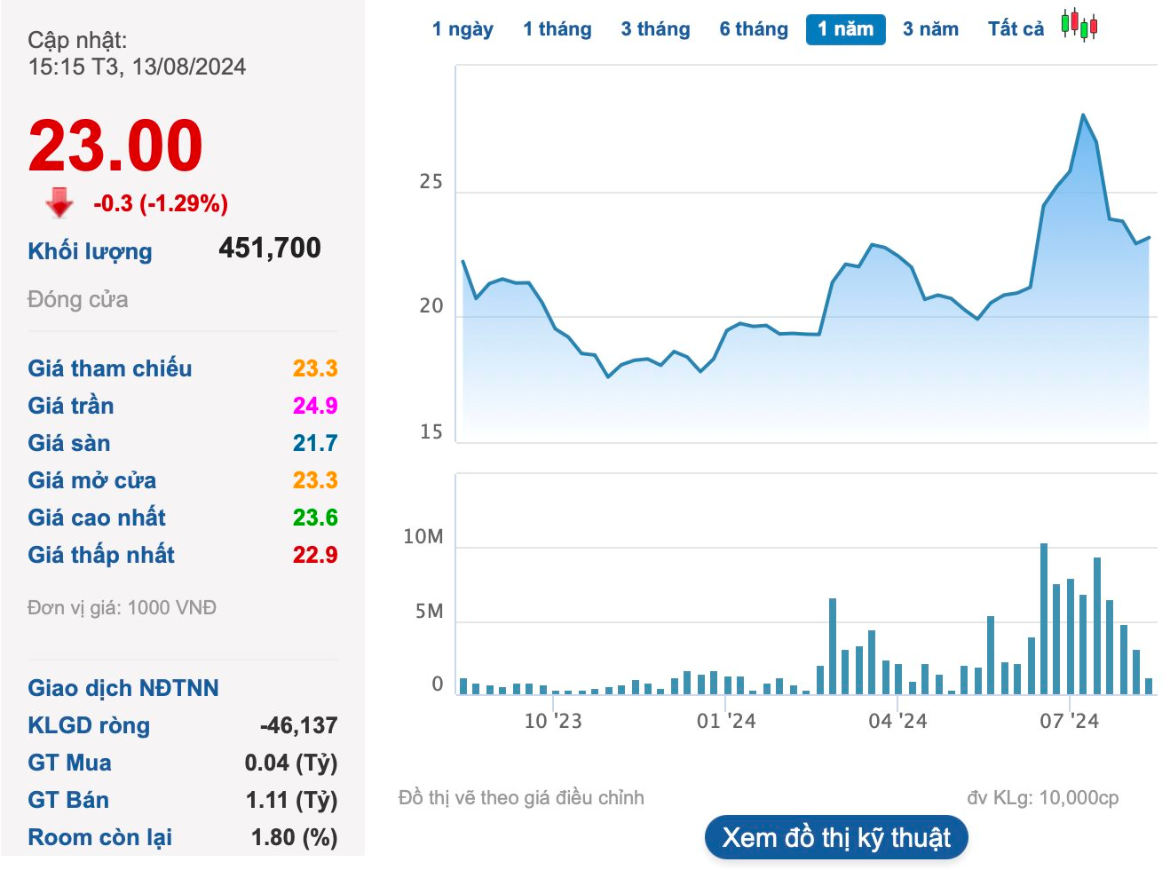Open the Giao dịch NĐTNN heading
The height and width of the screenshot is (870, 1170).
pos(123,688)
